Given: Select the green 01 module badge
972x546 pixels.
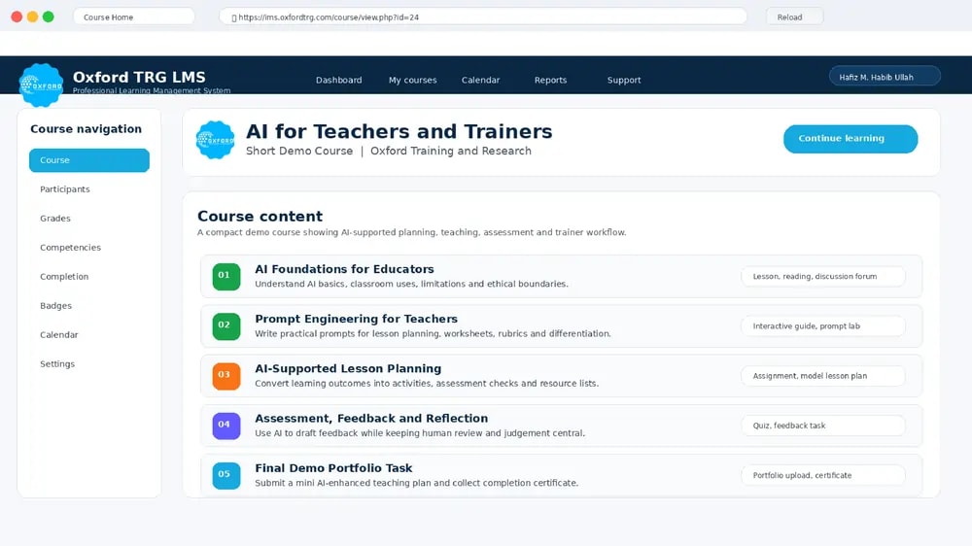Looking at the screenshot, I should click(226, 277).
